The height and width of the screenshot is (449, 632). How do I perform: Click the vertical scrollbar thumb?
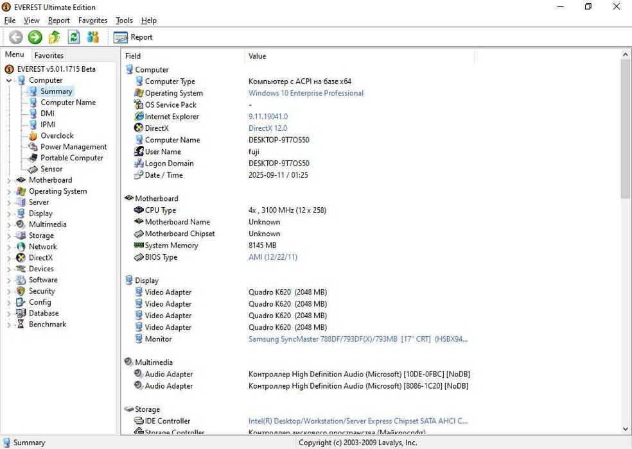coord(625,129)
